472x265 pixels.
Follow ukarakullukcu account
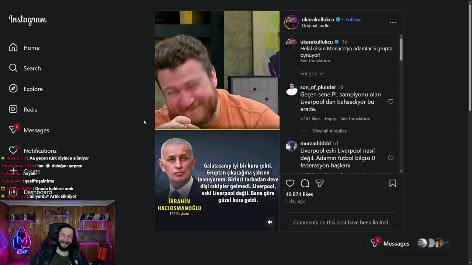[x=353, y=20]
